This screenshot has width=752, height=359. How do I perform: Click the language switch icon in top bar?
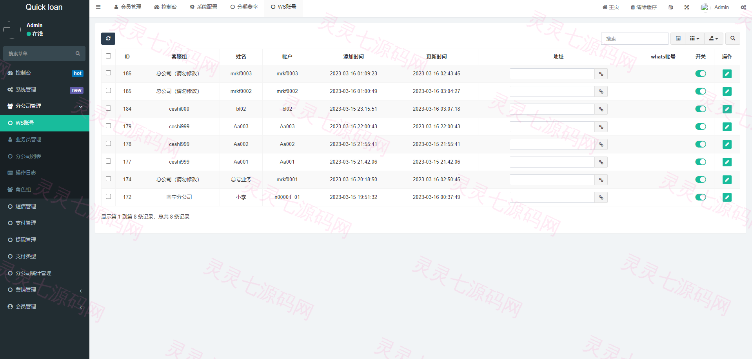[x=671, y=7]
